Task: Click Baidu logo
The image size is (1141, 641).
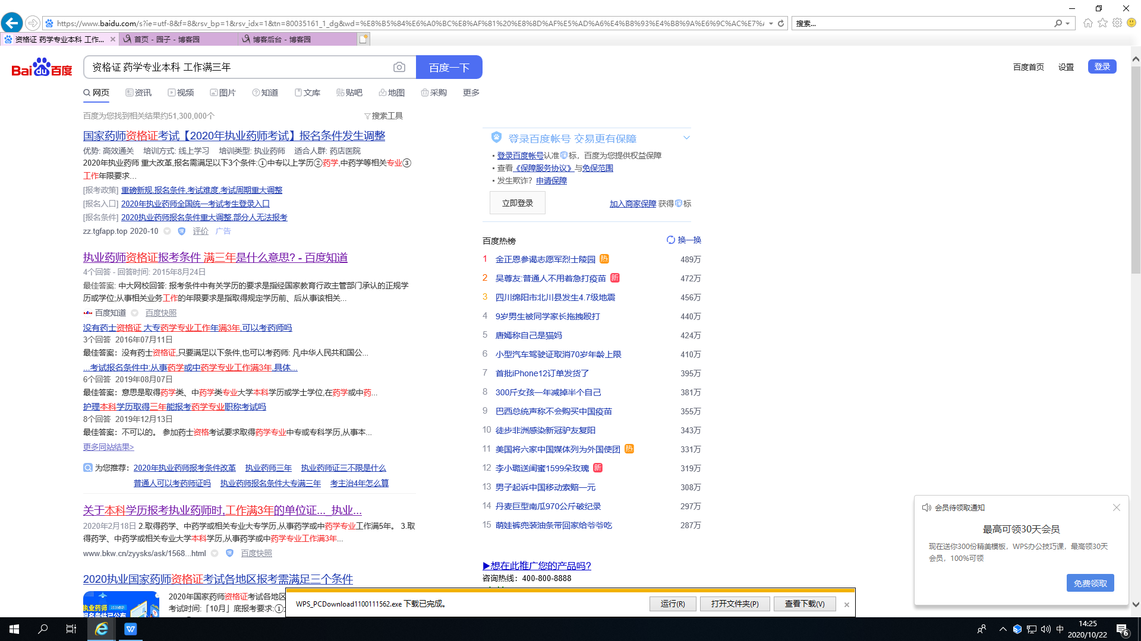Action: [x=42, y=68]
